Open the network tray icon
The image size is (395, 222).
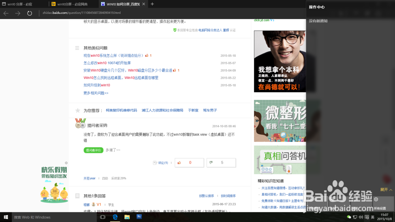click(355, 217)
